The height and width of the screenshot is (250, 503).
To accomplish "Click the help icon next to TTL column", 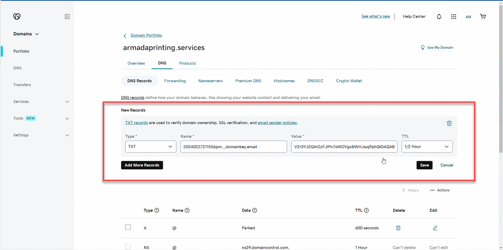I will [366, 210].
